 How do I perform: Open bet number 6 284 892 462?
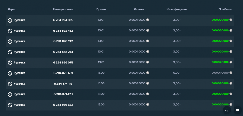click(63, 31)
